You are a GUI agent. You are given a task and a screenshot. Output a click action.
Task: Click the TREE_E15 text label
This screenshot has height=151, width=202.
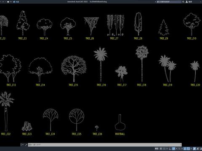(x=73, y=85)
